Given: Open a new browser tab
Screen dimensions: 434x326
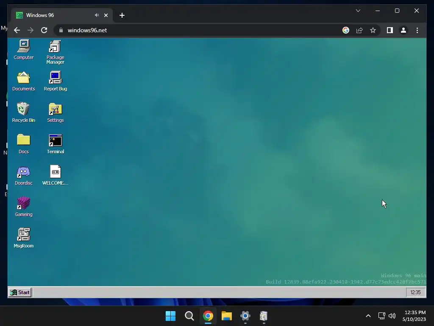Looking at the screenshot, I should [x=122, y=15].
